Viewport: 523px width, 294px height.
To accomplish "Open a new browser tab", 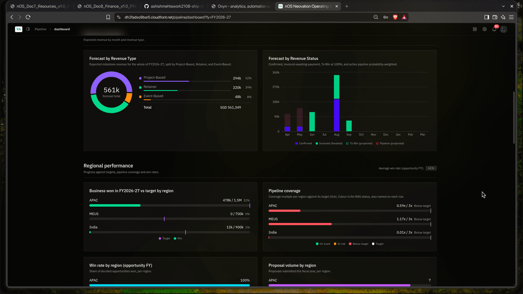I will pos(347,6).
